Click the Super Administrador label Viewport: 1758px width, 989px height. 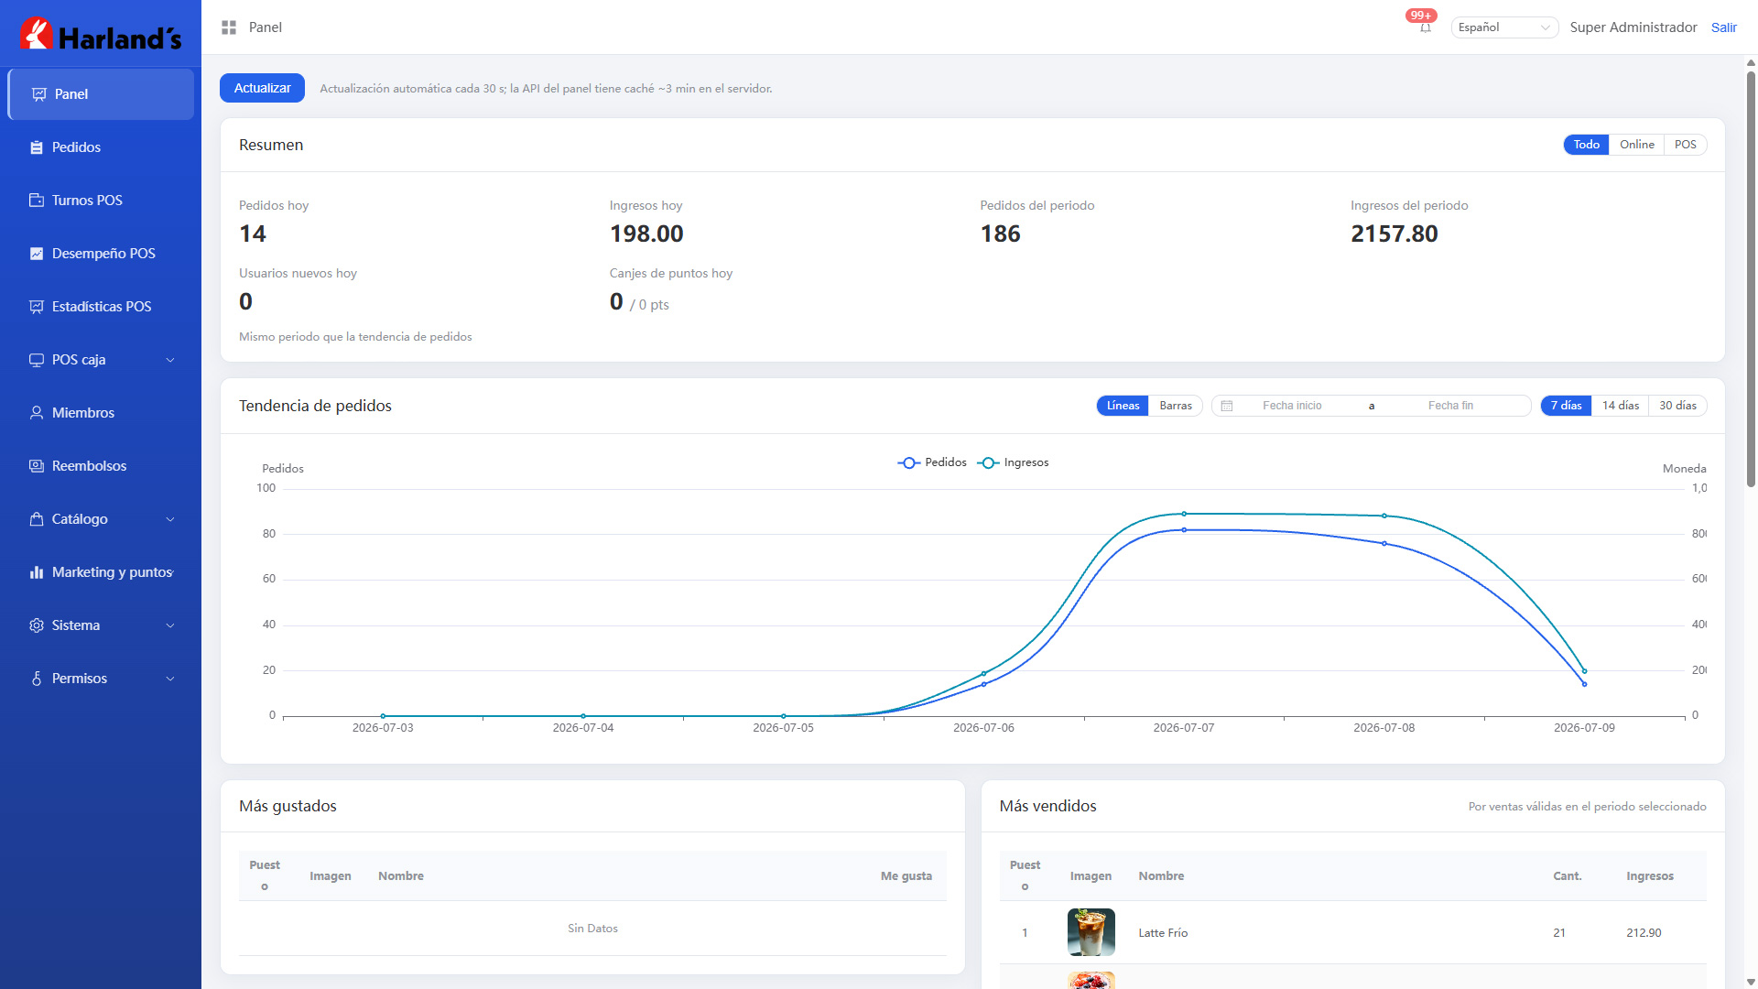1633,27
